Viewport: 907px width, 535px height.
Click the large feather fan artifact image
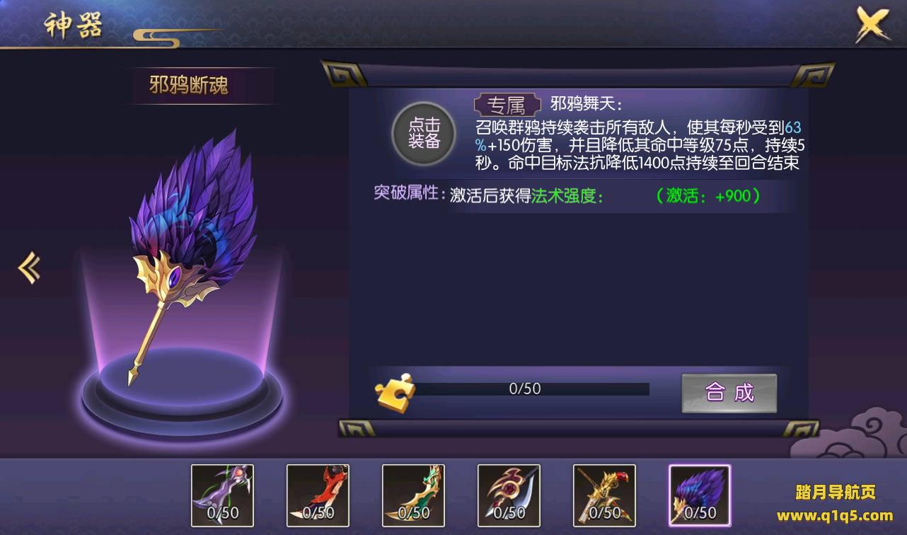[x=192, y=248]
